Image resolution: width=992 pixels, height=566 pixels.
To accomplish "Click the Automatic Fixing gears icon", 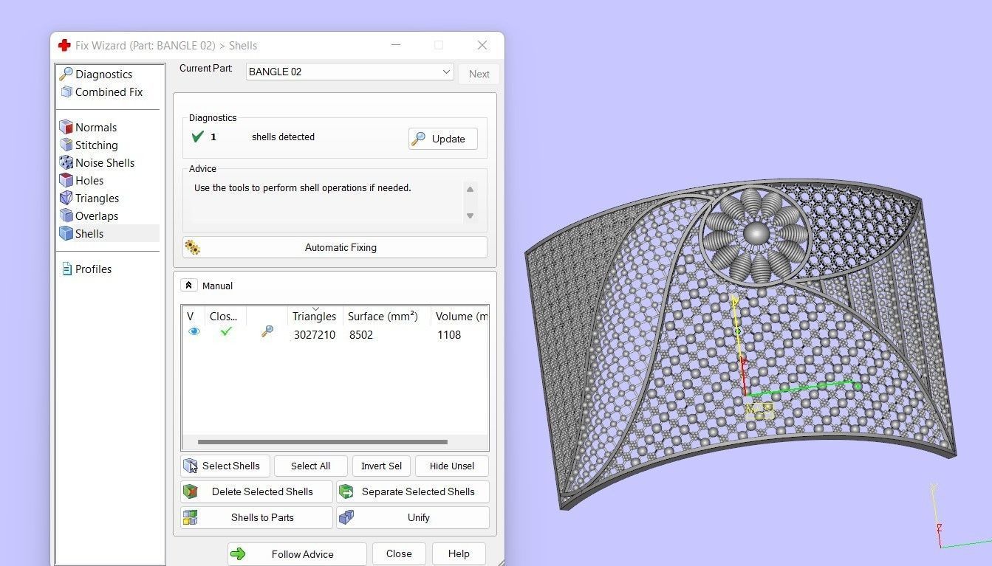I will 193,248.
